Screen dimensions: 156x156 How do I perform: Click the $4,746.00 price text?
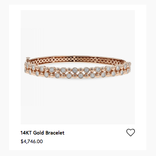pyautogui.click(x=32, y=142)
